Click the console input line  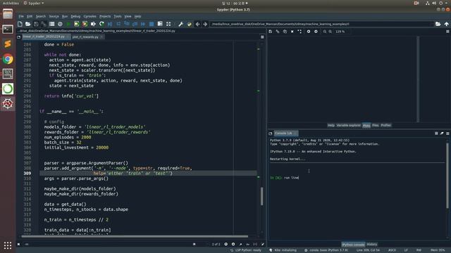coord(357,178)
